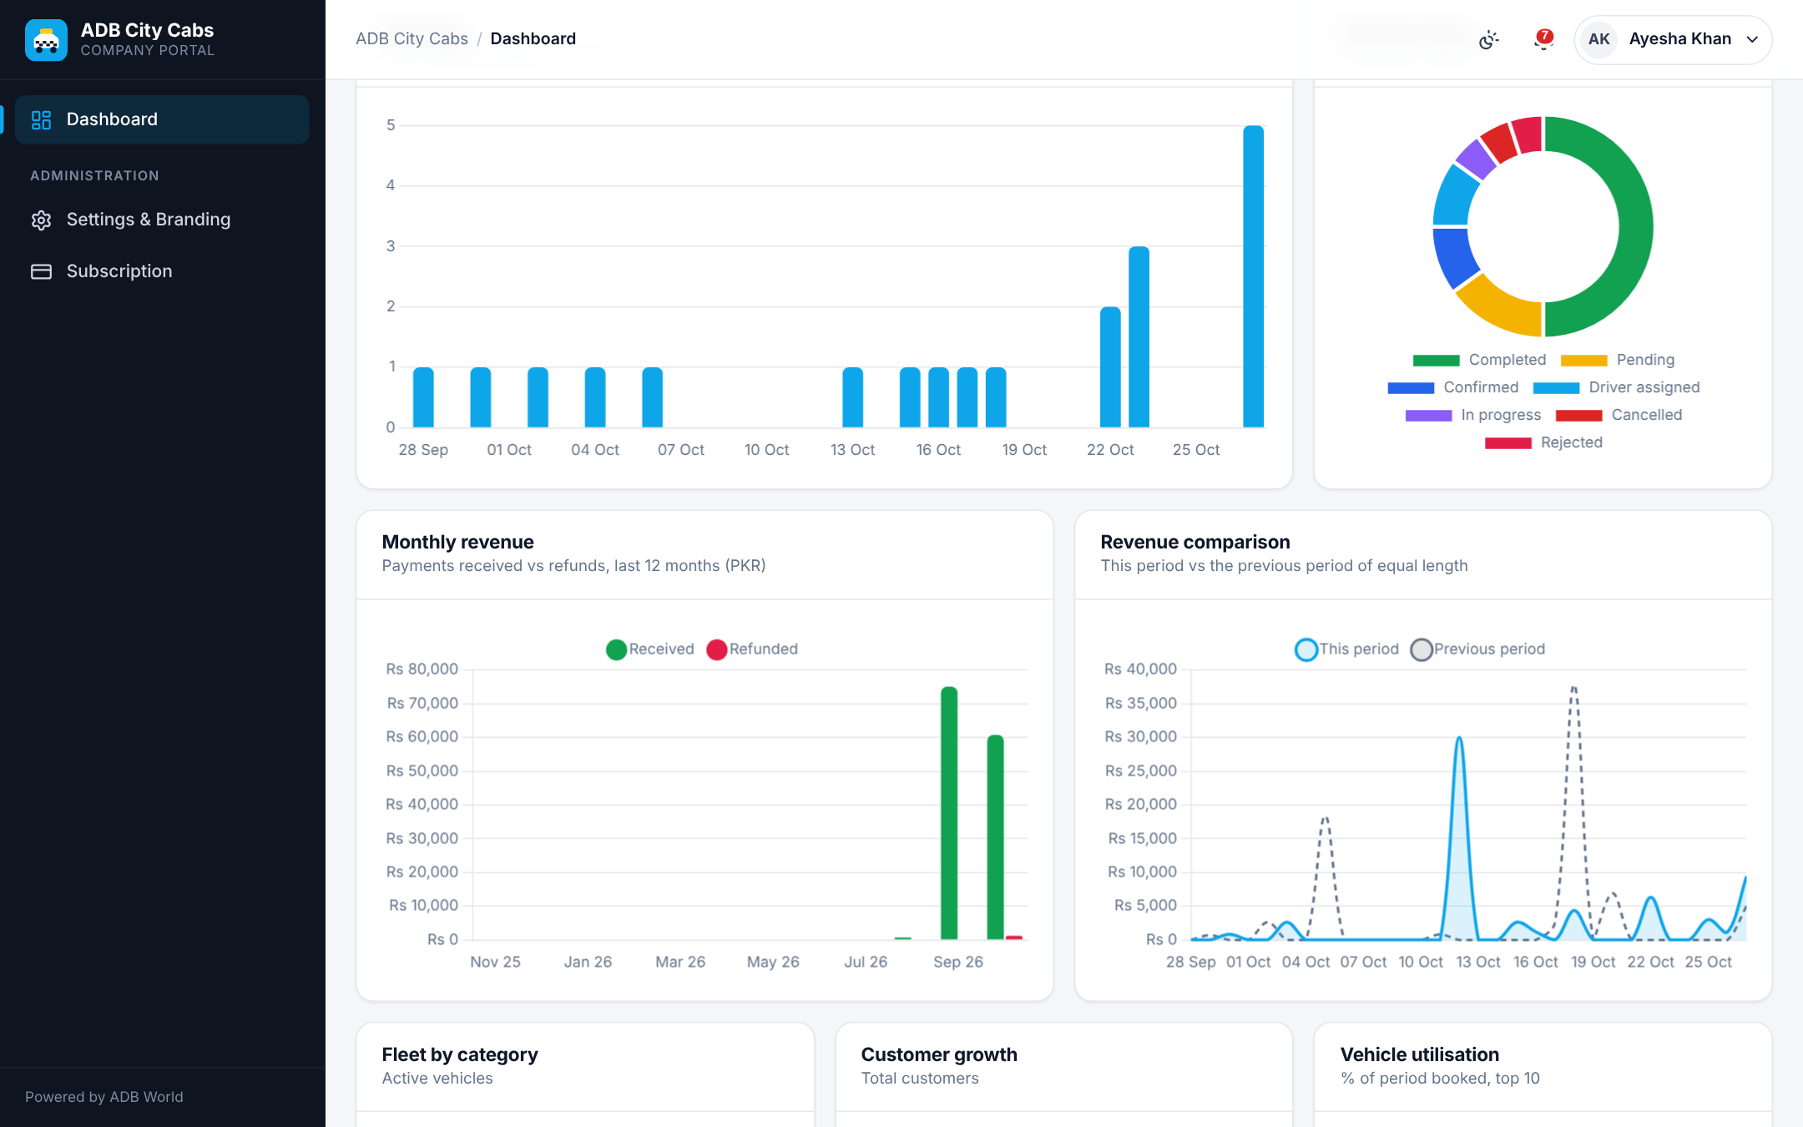The image size is (1803, 1127).
Task: Click the Monthly revenue card title
Action: coord(457,542)
